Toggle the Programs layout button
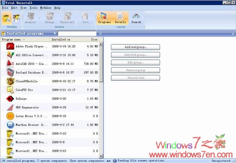This screenshot has width=236, height=163. (x=104, y=18)
